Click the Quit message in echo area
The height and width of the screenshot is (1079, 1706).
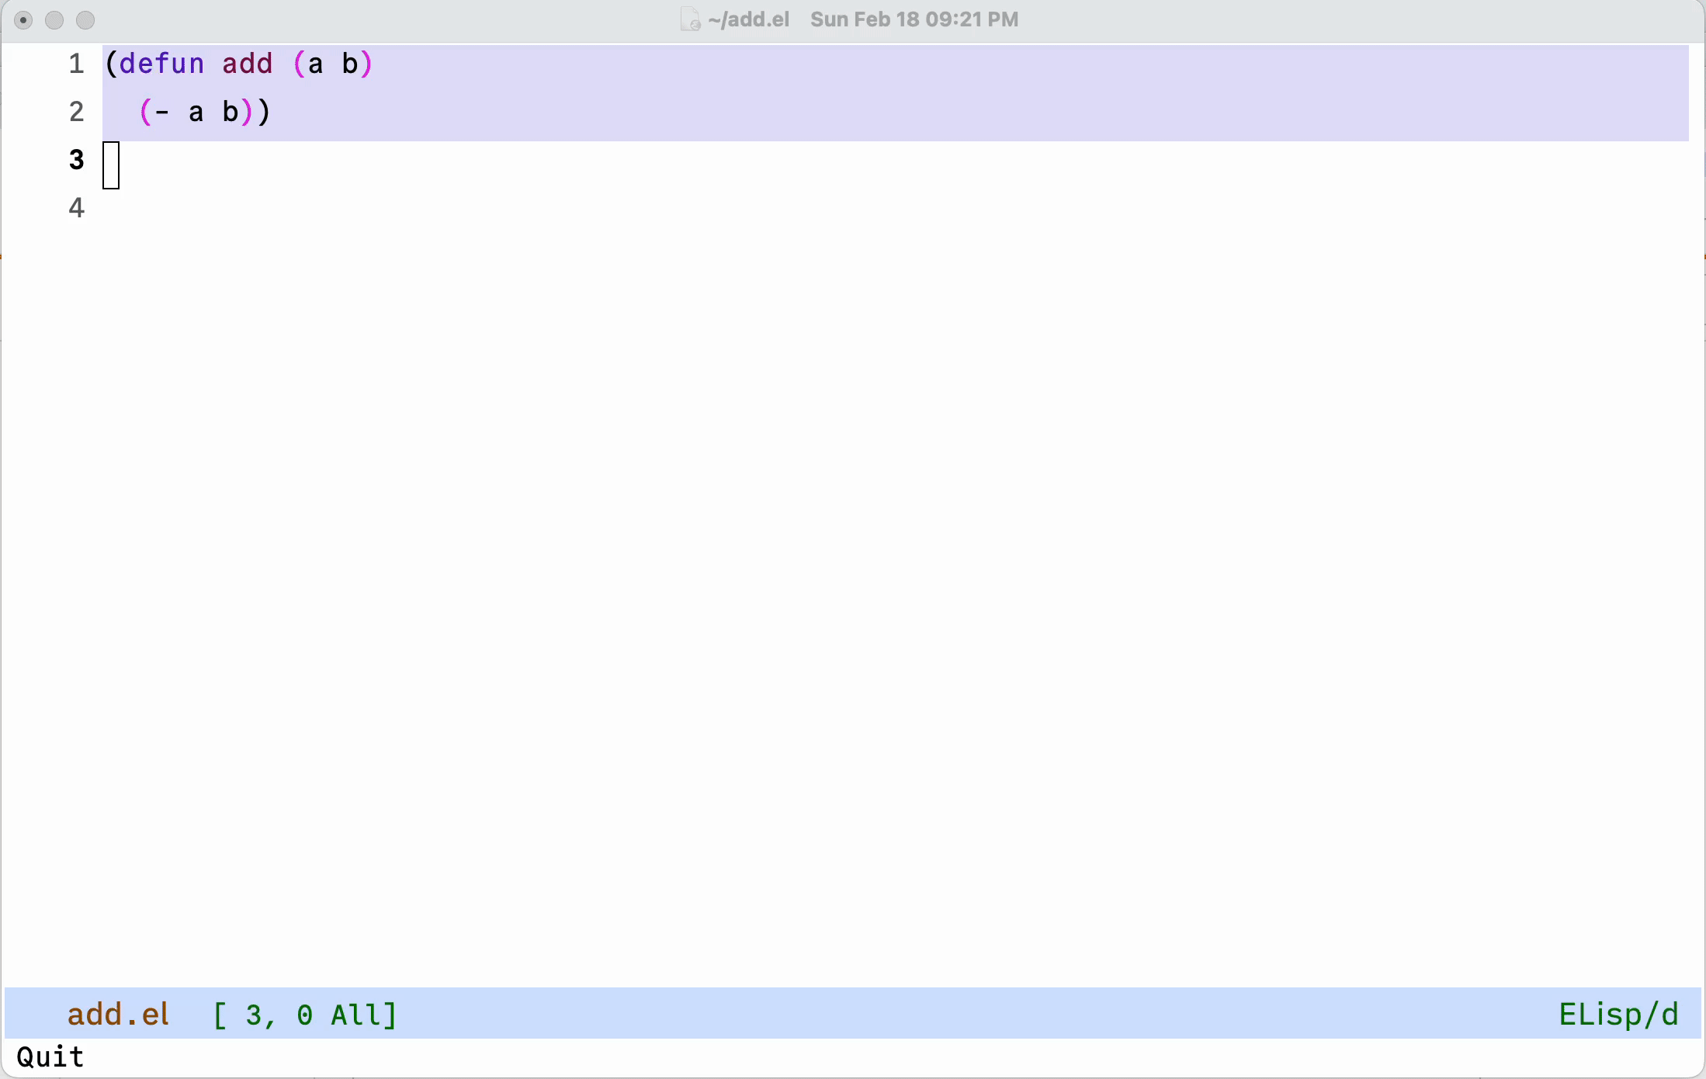pos(50,1057)
